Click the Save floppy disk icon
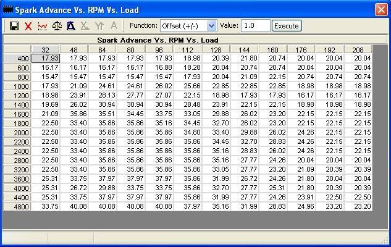This screenshot has height=247, width=391. [14, 26]
